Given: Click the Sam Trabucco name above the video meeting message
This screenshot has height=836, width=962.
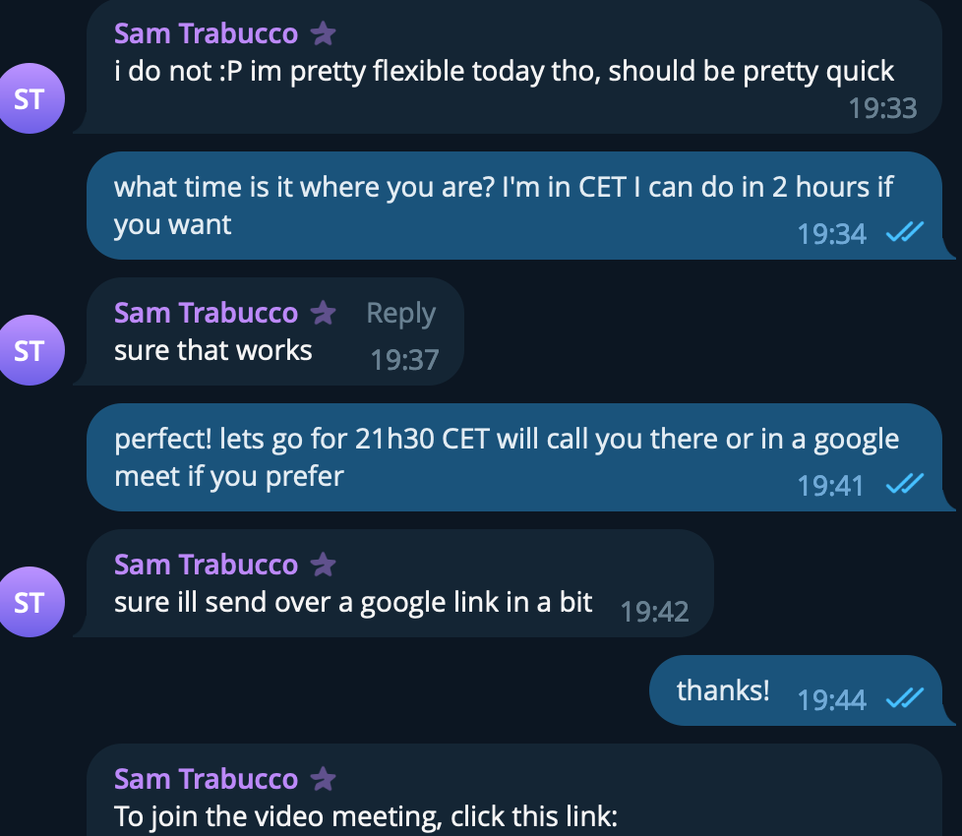Looking at the screenshot, I should (x=206, y=780).
